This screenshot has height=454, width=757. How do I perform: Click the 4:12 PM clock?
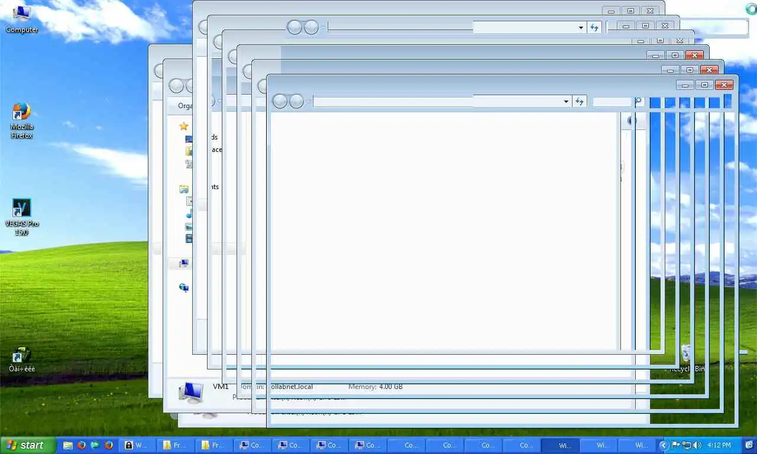point(719,445)
